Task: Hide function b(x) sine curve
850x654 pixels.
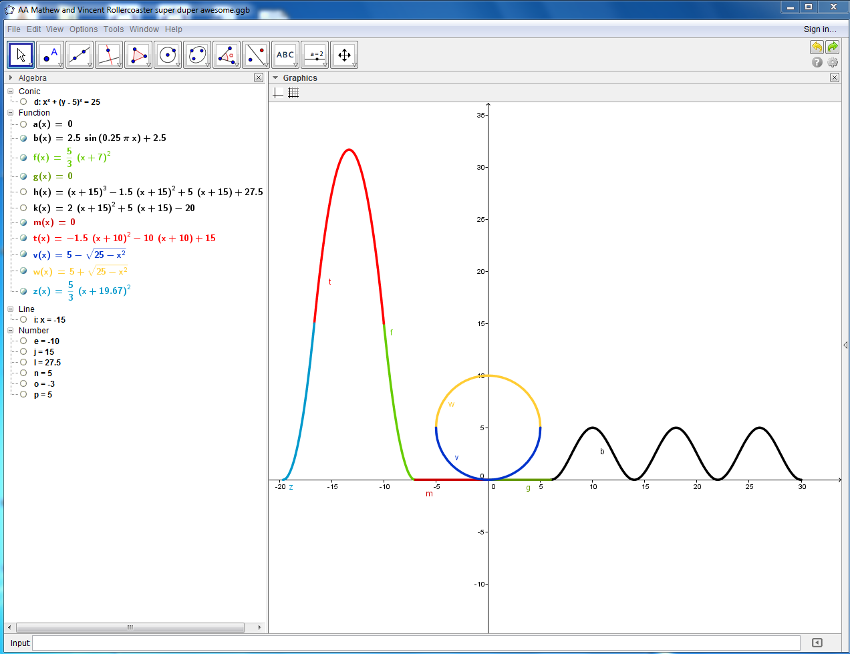Action: click(23, 138)
